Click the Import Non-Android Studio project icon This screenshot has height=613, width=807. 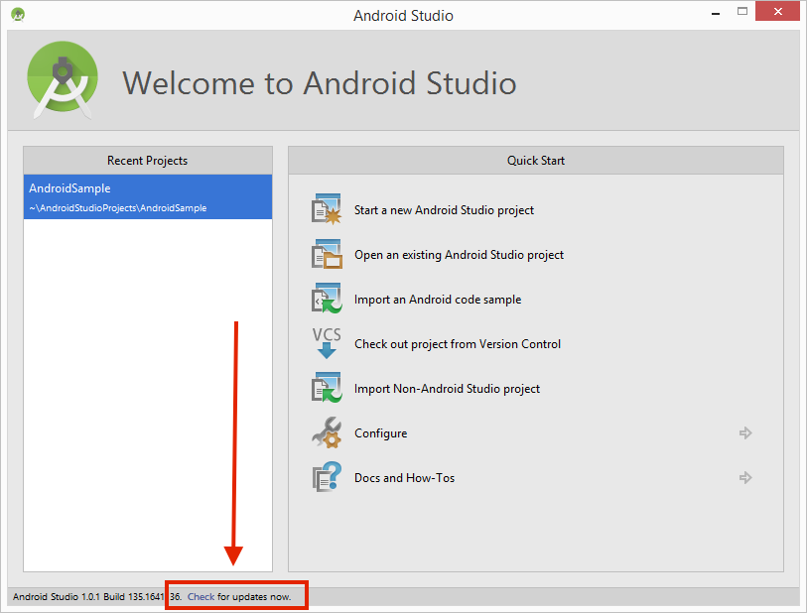click(x=327, y=388)
